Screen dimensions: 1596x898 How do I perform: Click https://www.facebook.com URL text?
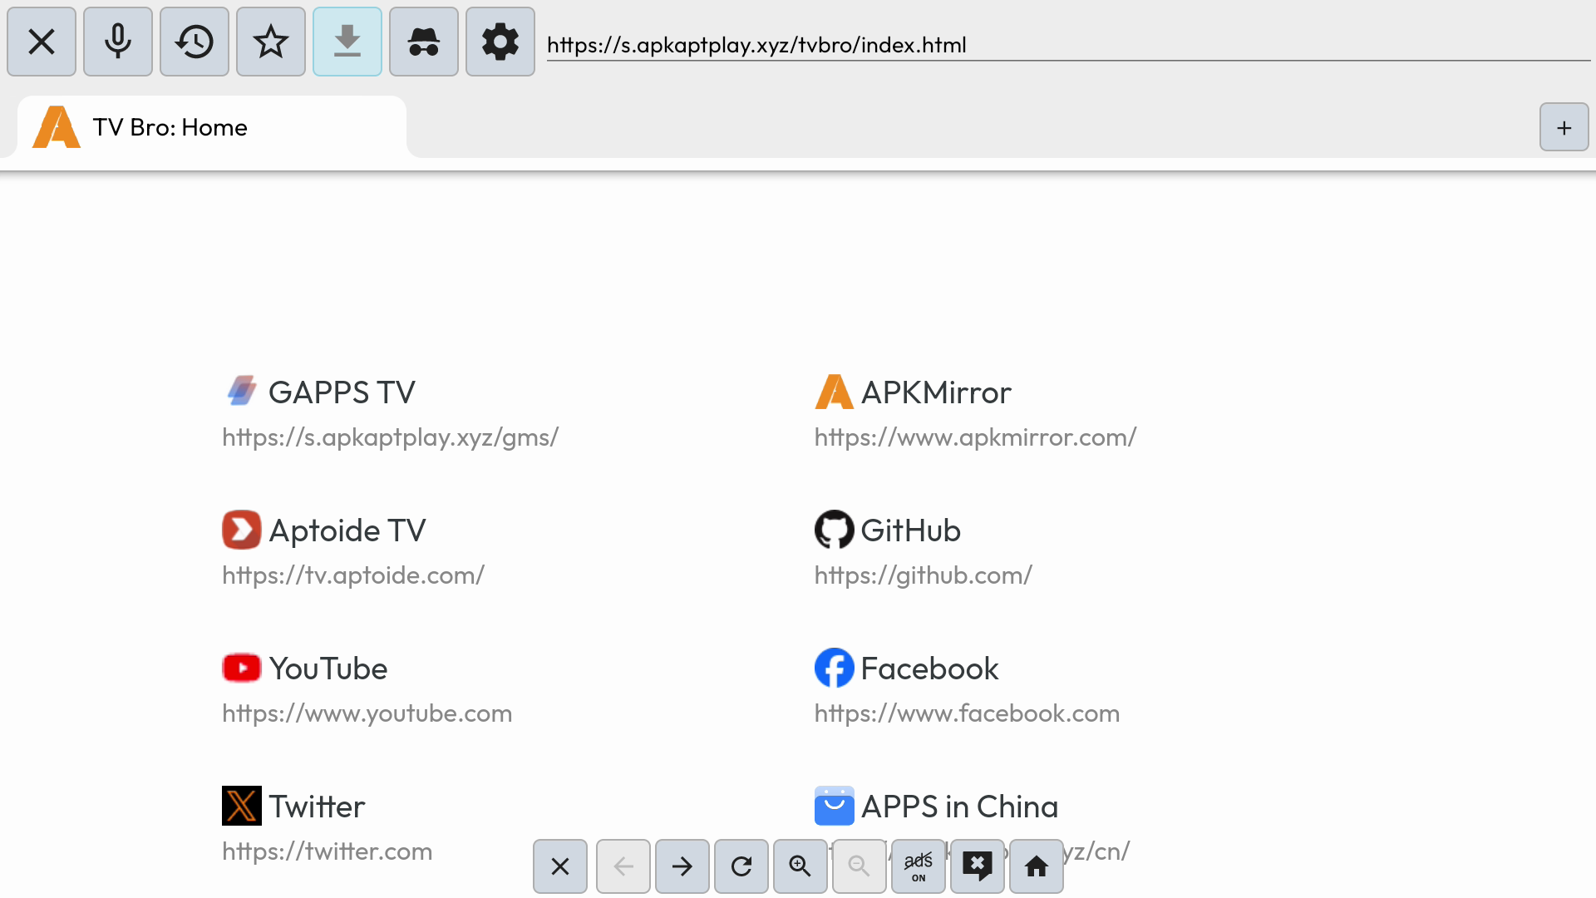pyautogui.click(x=968, y=713)
